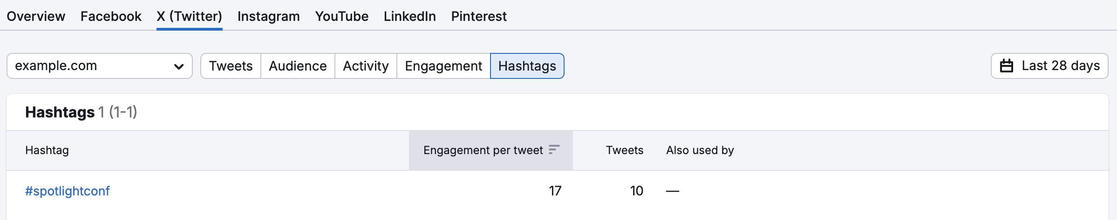Switch to the Overview tab
The width and height of the screenshot is (1117, 220).
click(36, 16)
